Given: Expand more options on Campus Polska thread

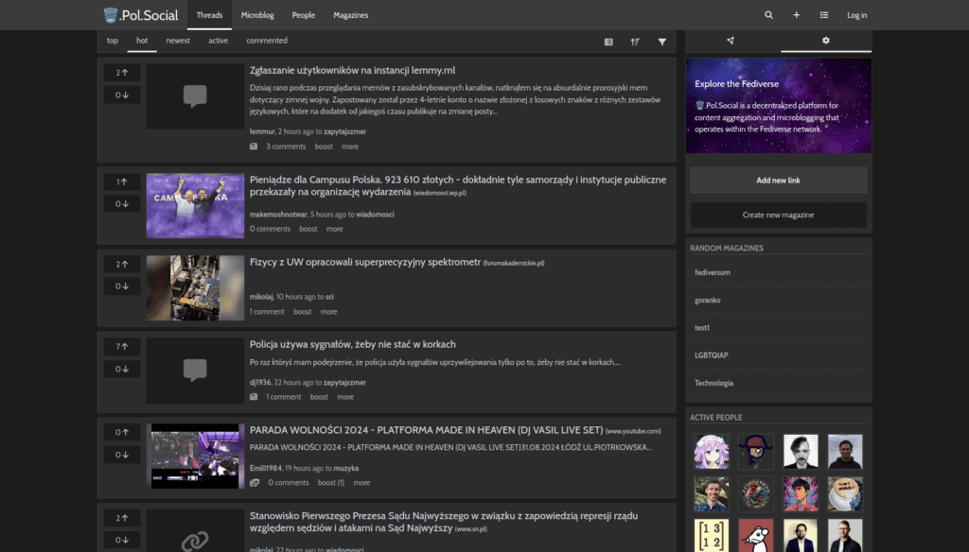Looking at the screenshot, I should coord(334,229).
